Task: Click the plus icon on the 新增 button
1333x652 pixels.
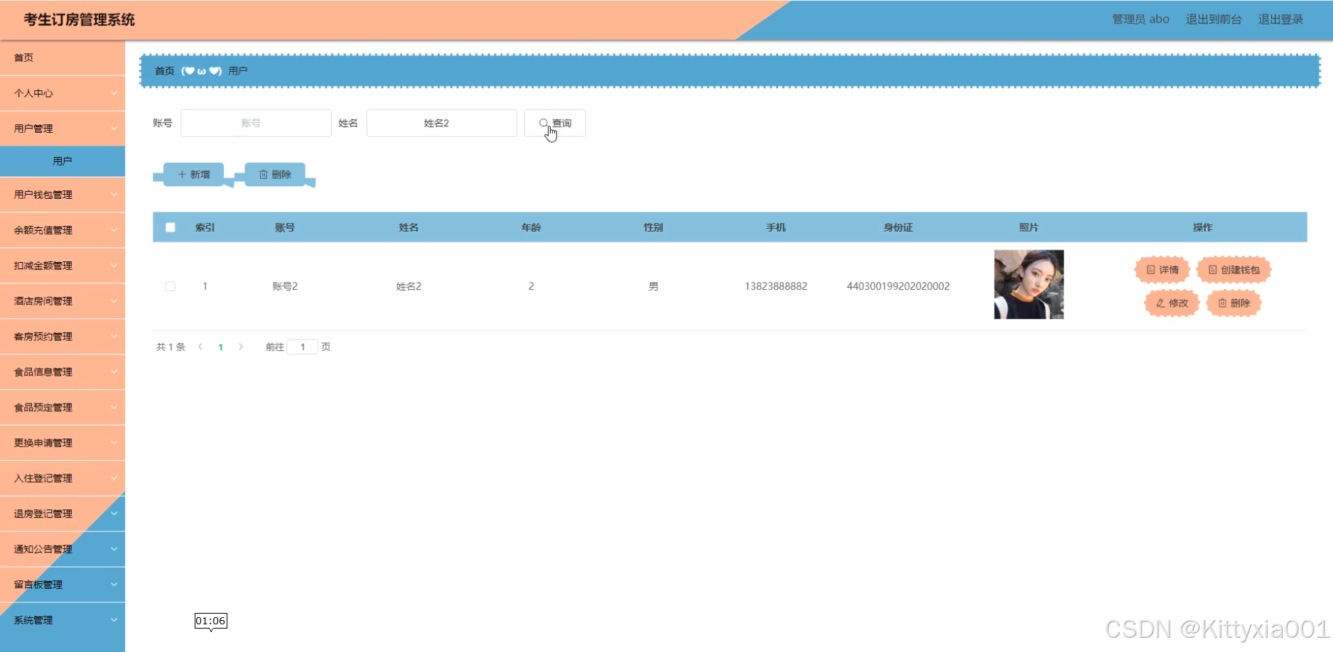Action: pos(182,174)
